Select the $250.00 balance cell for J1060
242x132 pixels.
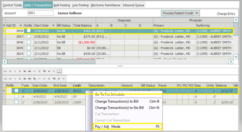(224, 102)
